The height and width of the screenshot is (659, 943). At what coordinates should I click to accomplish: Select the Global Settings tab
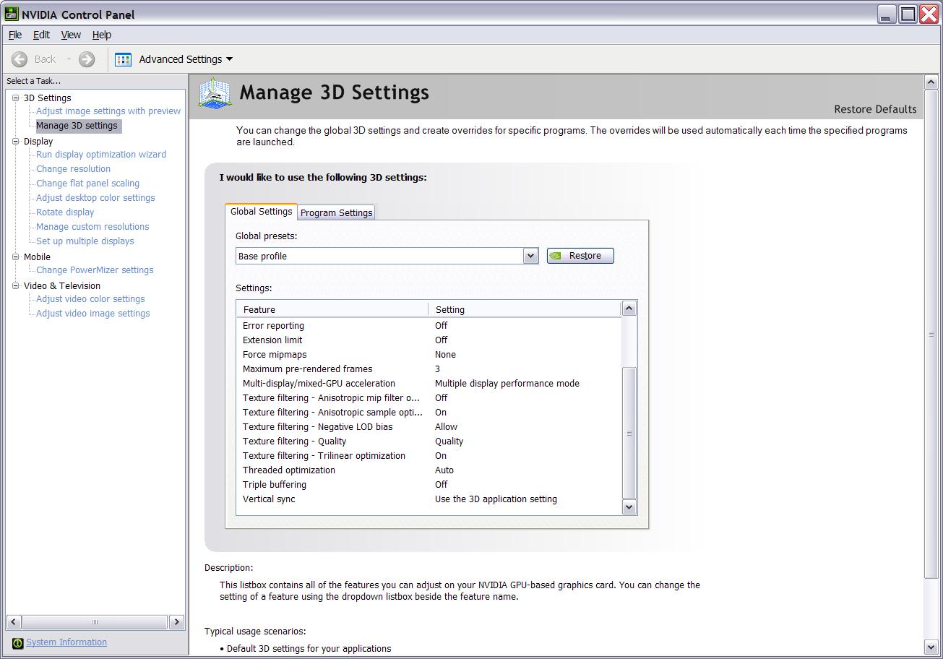click(261, 211)
